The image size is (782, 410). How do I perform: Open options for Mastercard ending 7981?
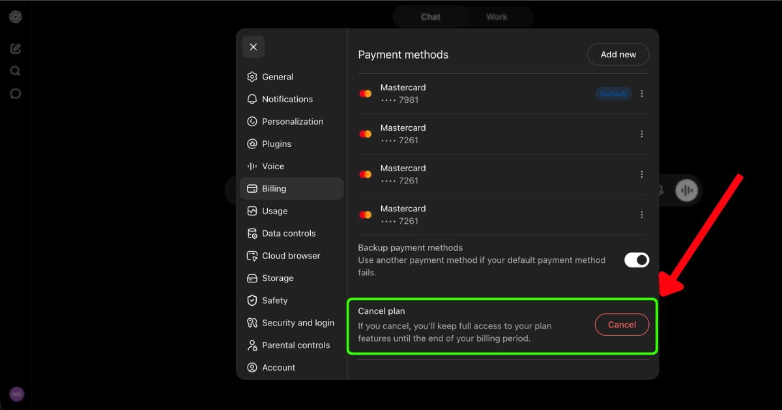pos(642,94)
